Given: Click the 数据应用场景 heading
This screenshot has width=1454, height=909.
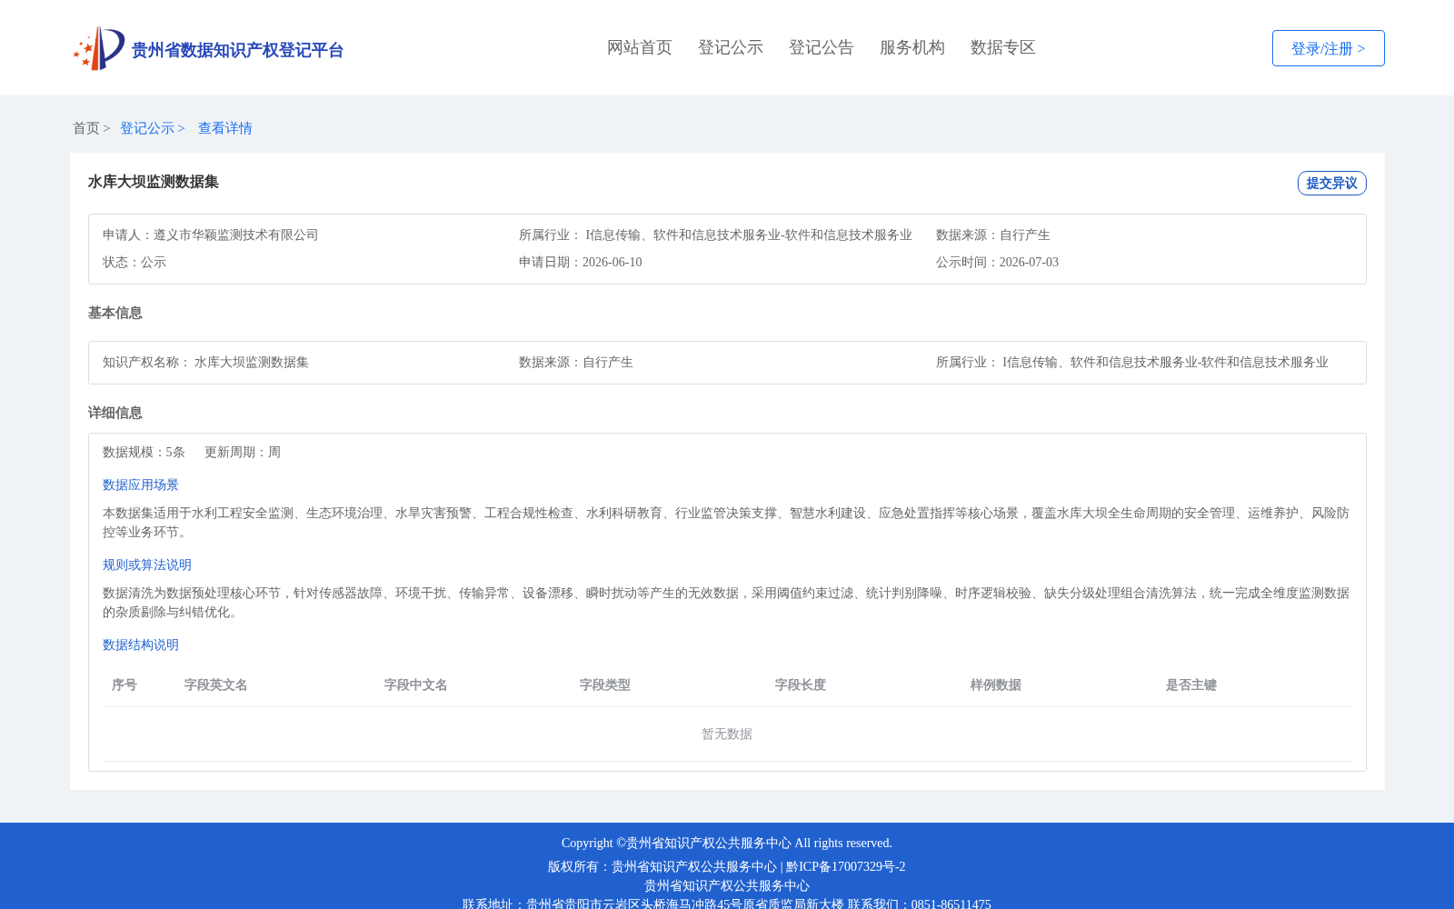Looking at the screenshot, I should pos(141,484).
